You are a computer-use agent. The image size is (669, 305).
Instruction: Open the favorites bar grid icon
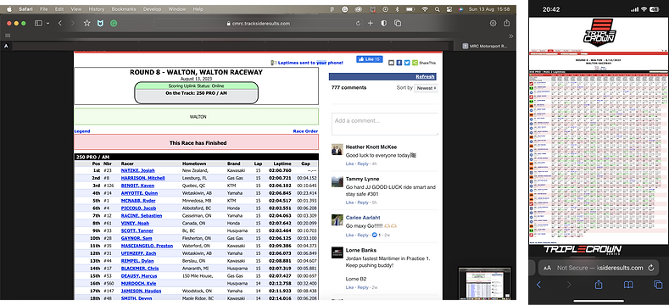(8, 36)
